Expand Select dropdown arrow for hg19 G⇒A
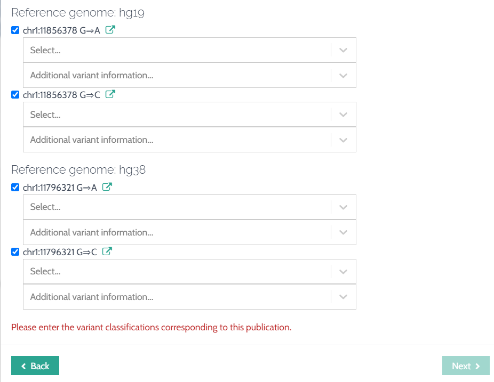The height and width of the screenshot is (382, 494). pos(343,50)
